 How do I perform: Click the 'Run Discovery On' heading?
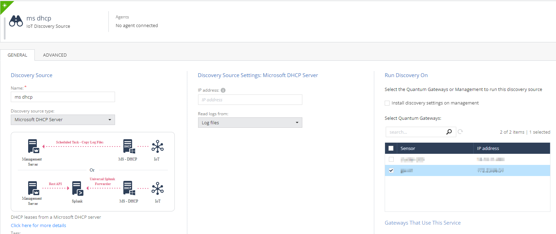point(406,75)
